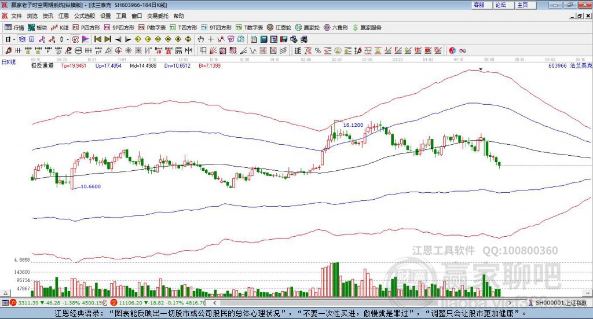
Task: Click the status bar scroll-right arrow
Action: click(510, 303)
